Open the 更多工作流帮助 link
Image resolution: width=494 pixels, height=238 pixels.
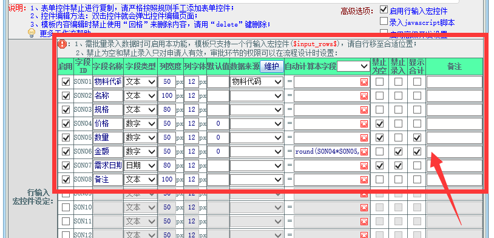(x=65, y=34)
